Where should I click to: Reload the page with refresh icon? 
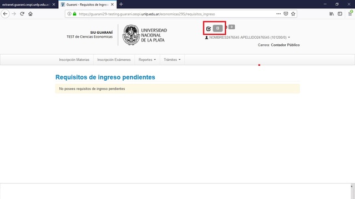click(22, 14)
